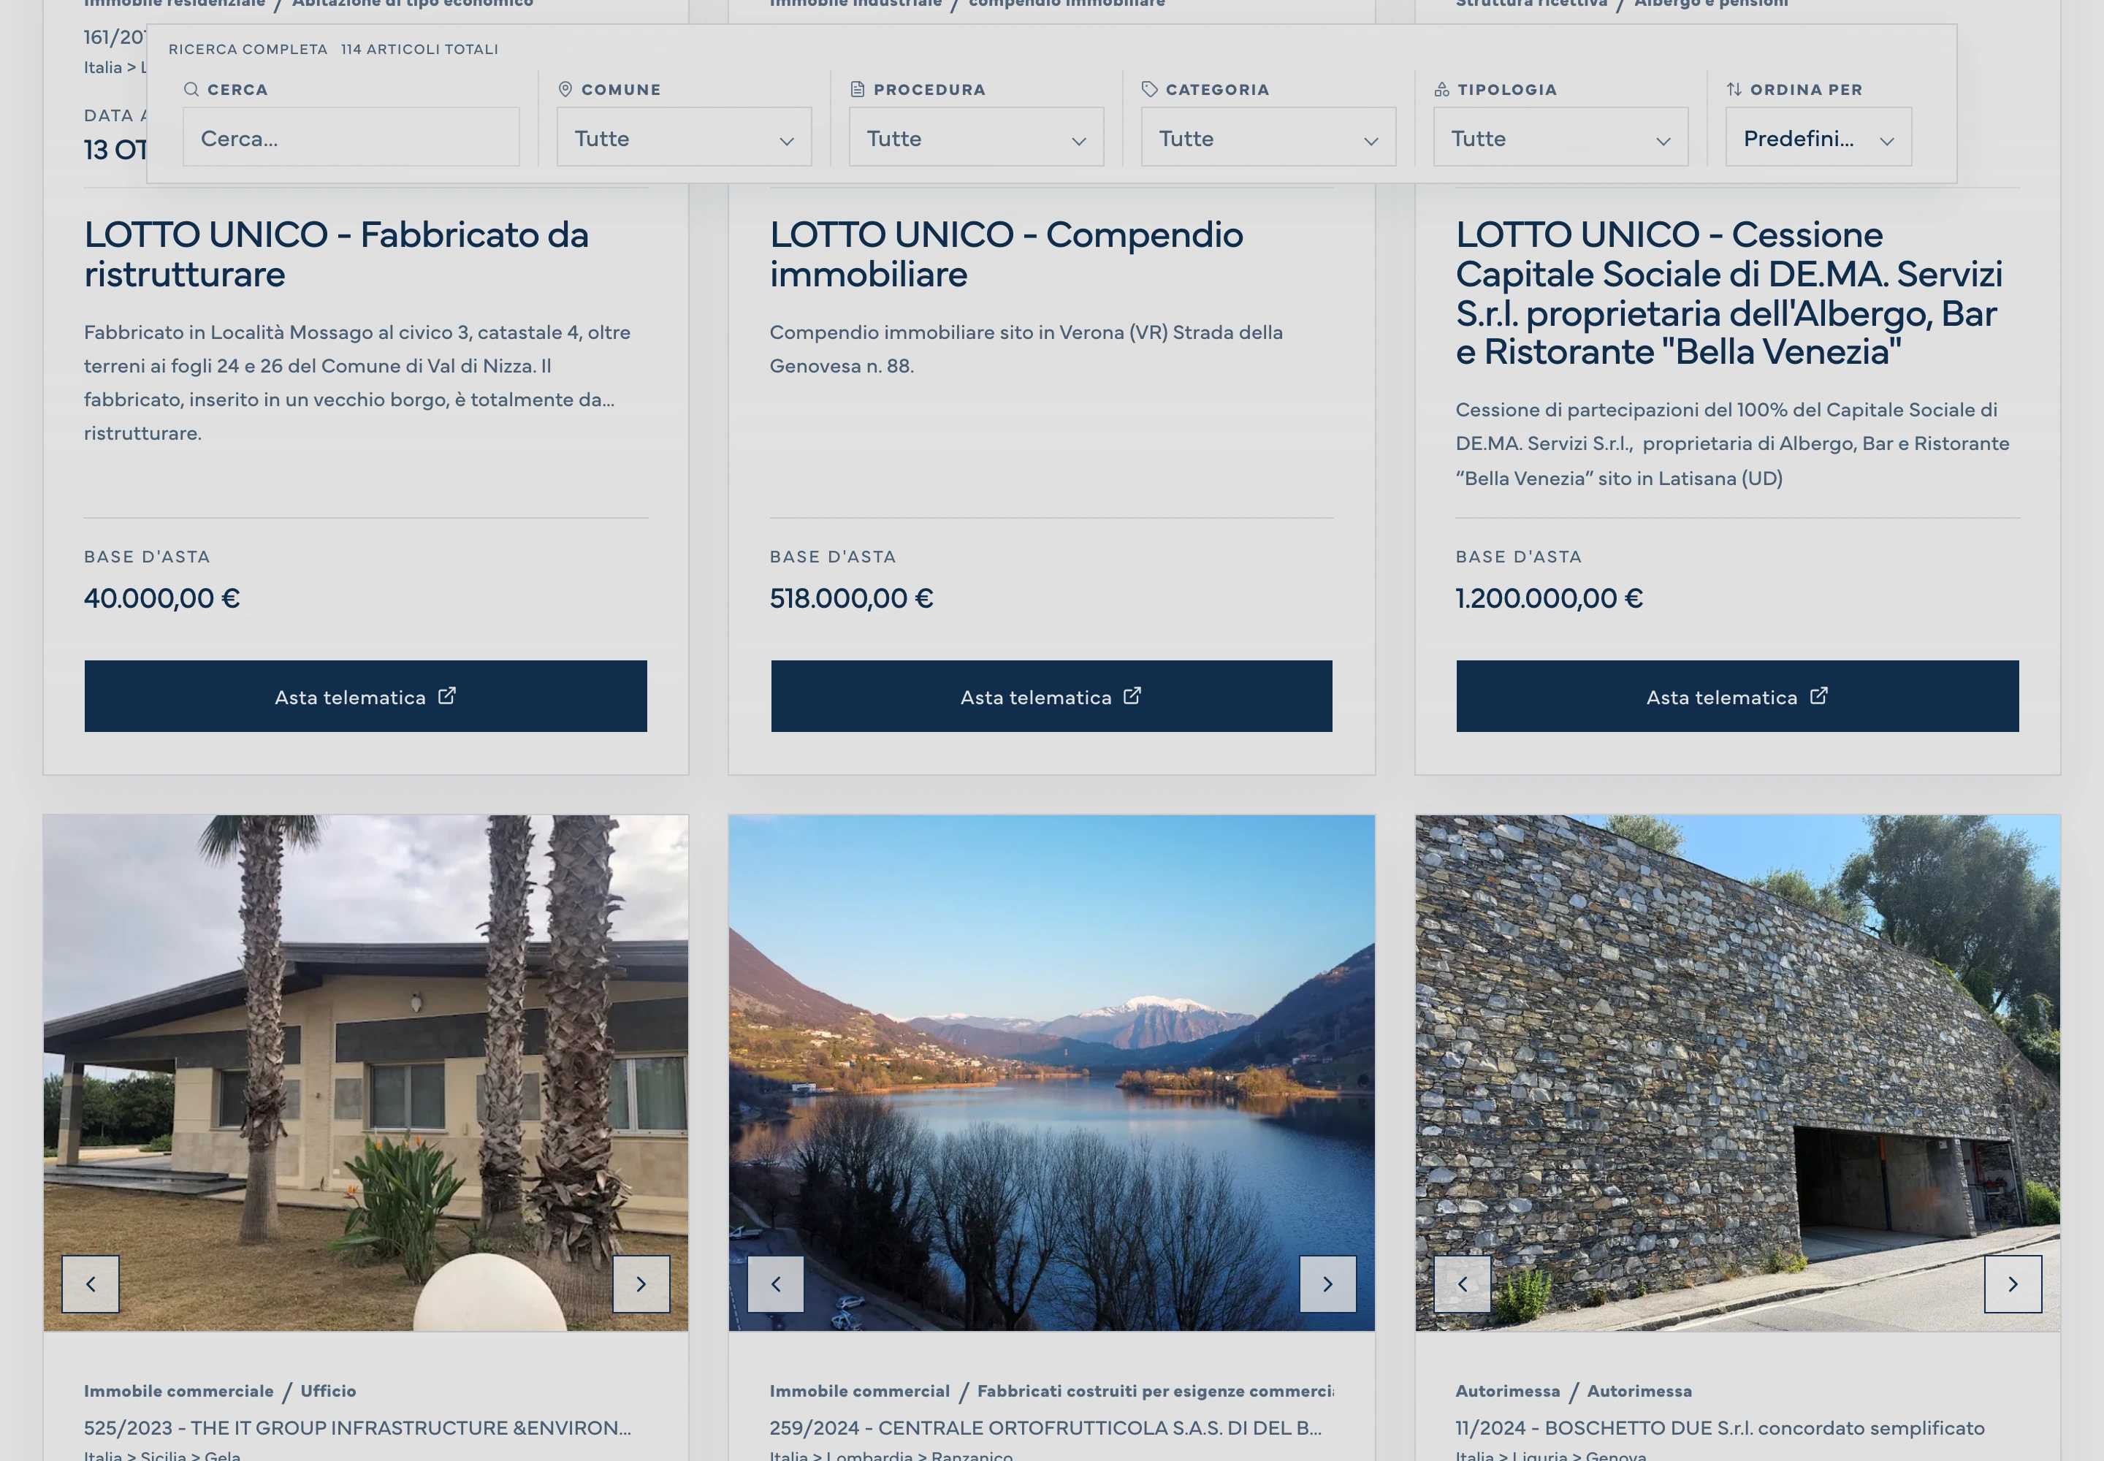The image size is (2104, 1461).
Task: Click the 259/2024 CENTRALE ORTOFRUTTICOLA listing text
Action: [1045, 1428]
